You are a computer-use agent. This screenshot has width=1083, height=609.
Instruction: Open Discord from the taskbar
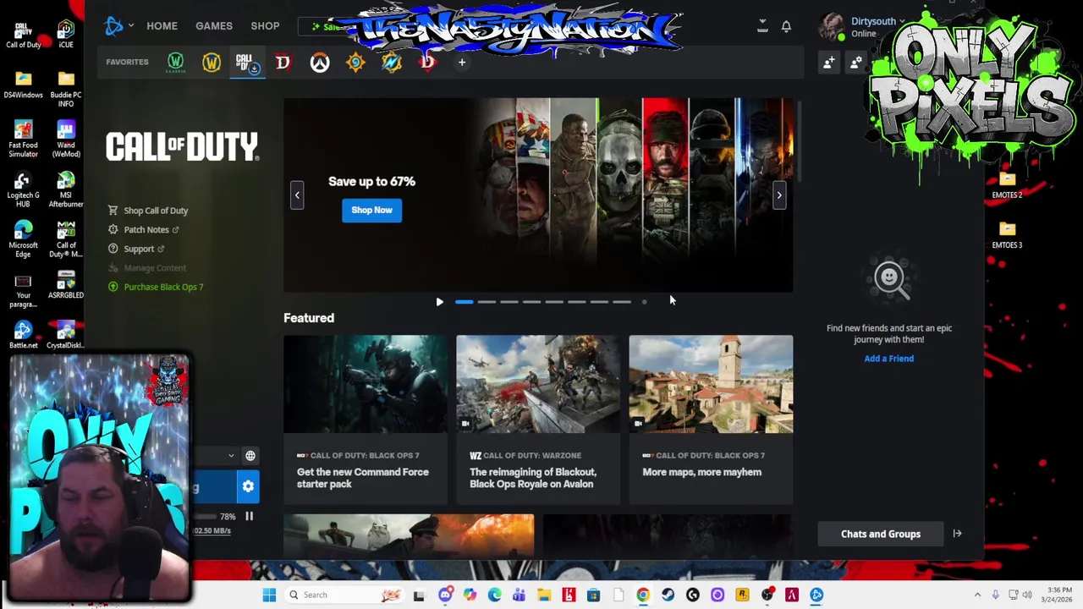(445, 595)
